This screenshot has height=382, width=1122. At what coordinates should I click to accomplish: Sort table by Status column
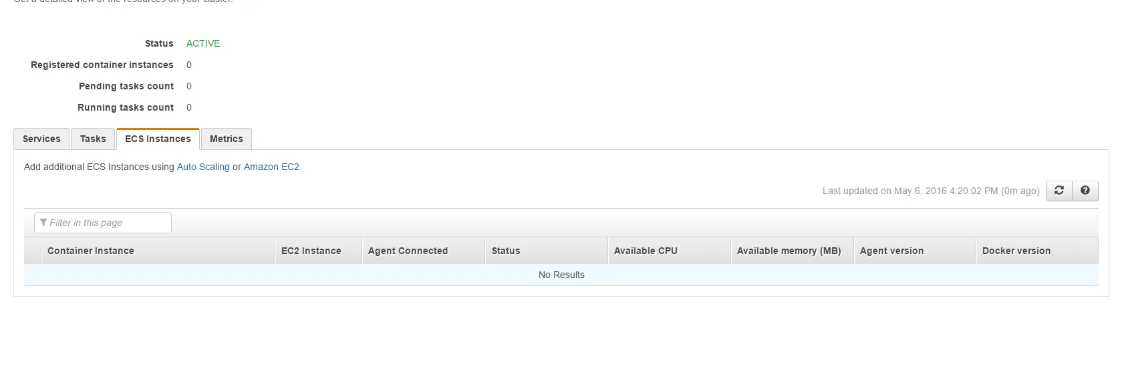(506, 251)
